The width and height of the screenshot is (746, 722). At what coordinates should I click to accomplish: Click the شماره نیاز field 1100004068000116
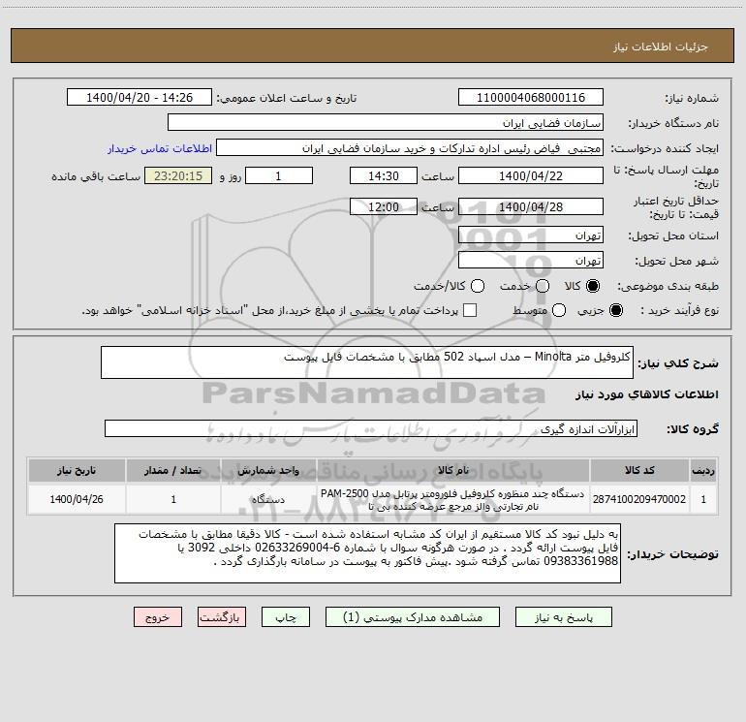coord(531,97)
